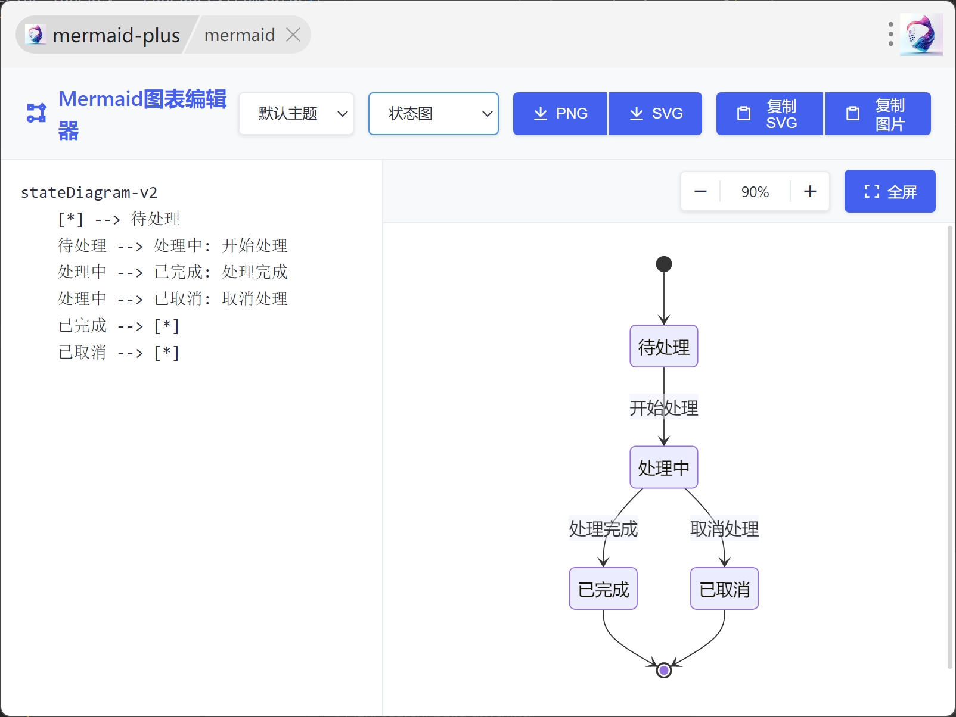The image size is (956, 717).
Task: Click the preview panel vertical scrollbar
Action: 950,447
